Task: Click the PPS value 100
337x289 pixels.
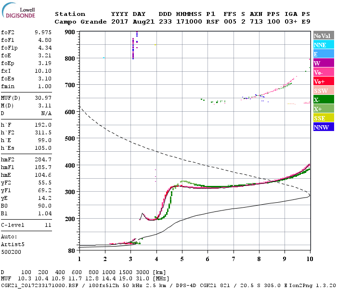Action: coord(273,22)
